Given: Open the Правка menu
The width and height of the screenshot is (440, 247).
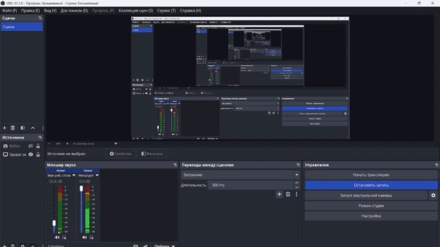Looking at the screenshot, I should point(30,10).
